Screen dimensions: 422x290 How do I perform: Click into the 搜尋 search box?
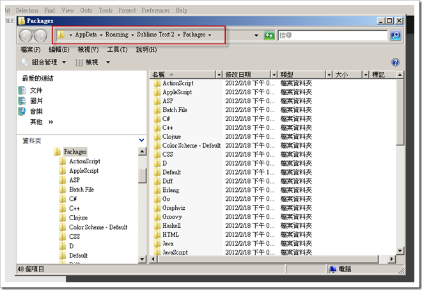pos(332,35)
